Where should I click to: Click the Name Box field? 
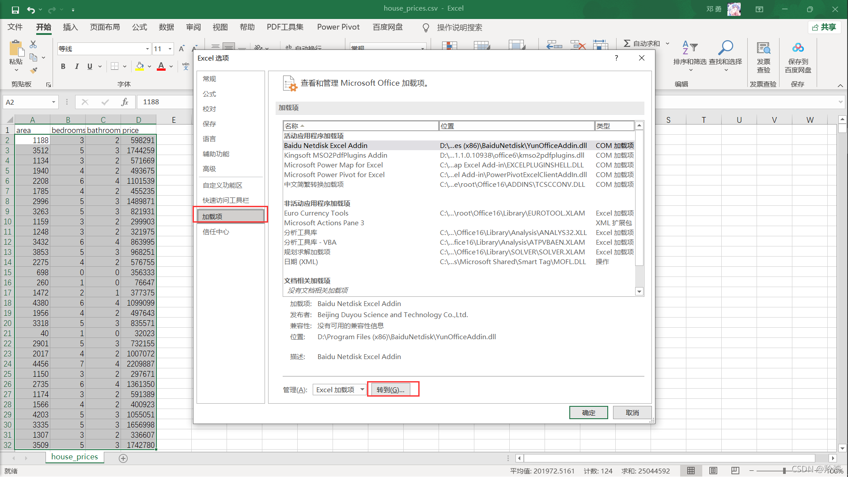[x=26, y=102]
